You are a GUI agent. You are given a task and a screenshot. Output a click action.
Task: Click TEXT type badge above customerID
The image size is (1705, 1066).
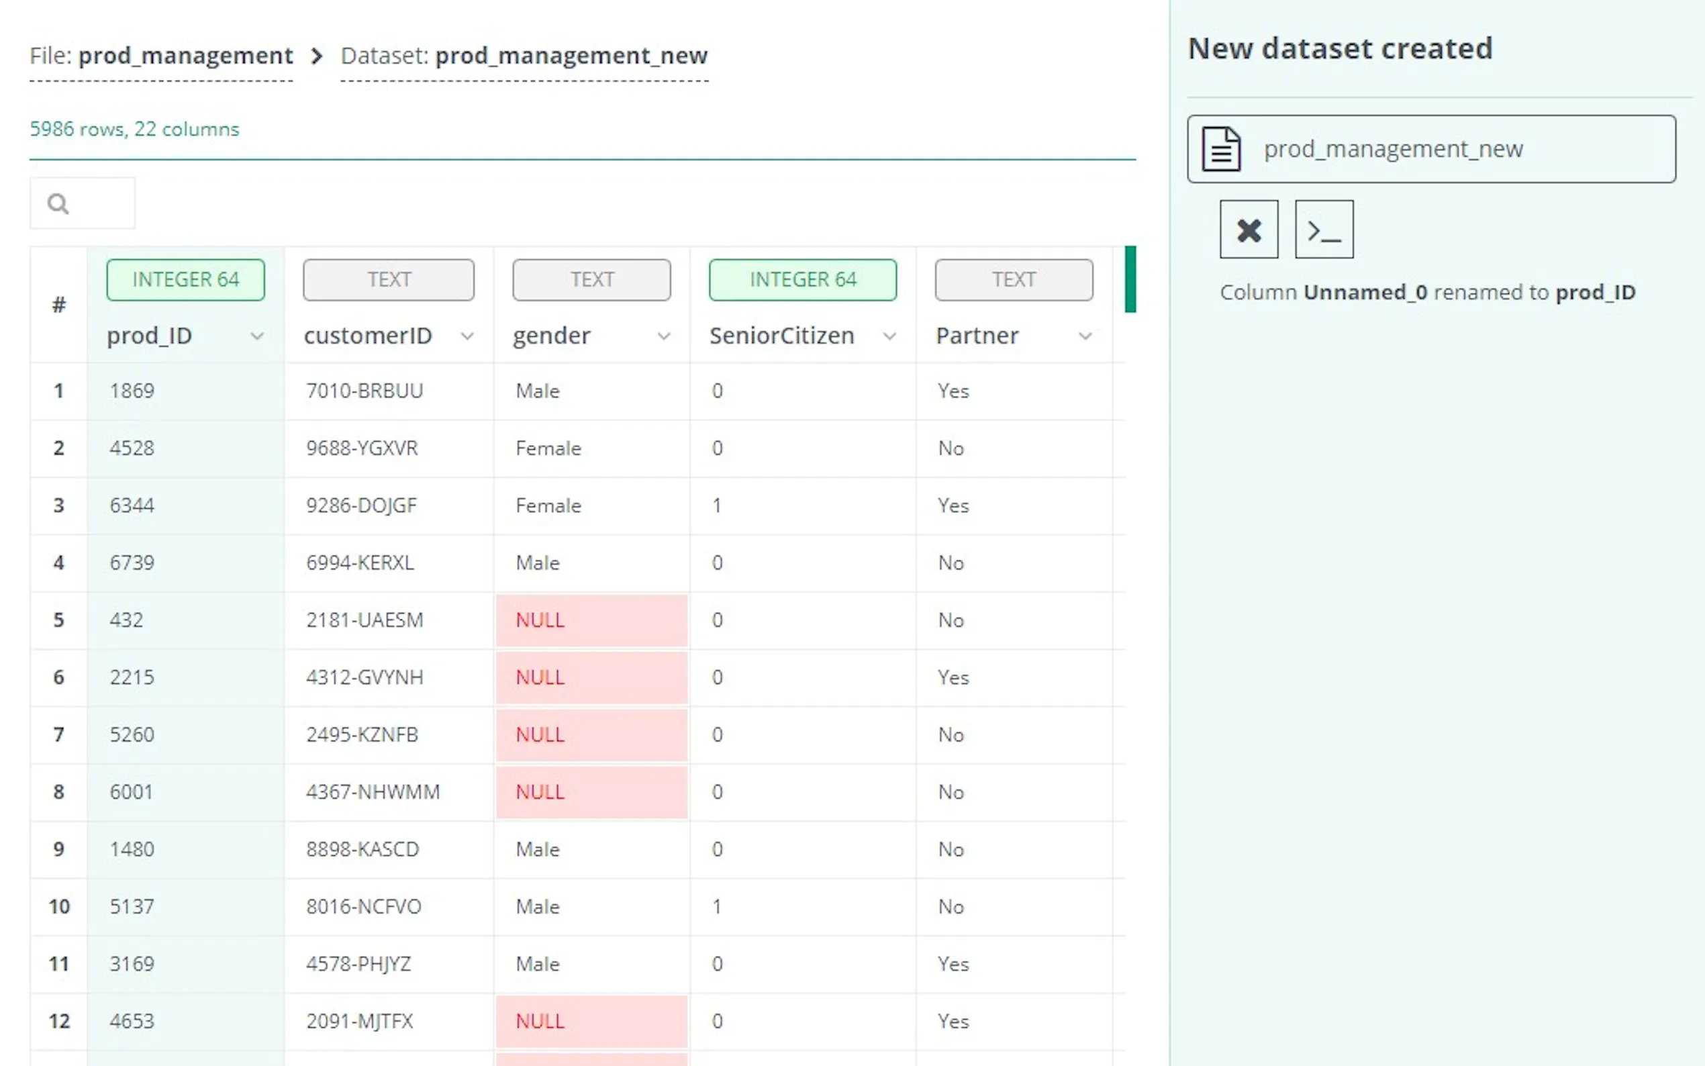389,280
